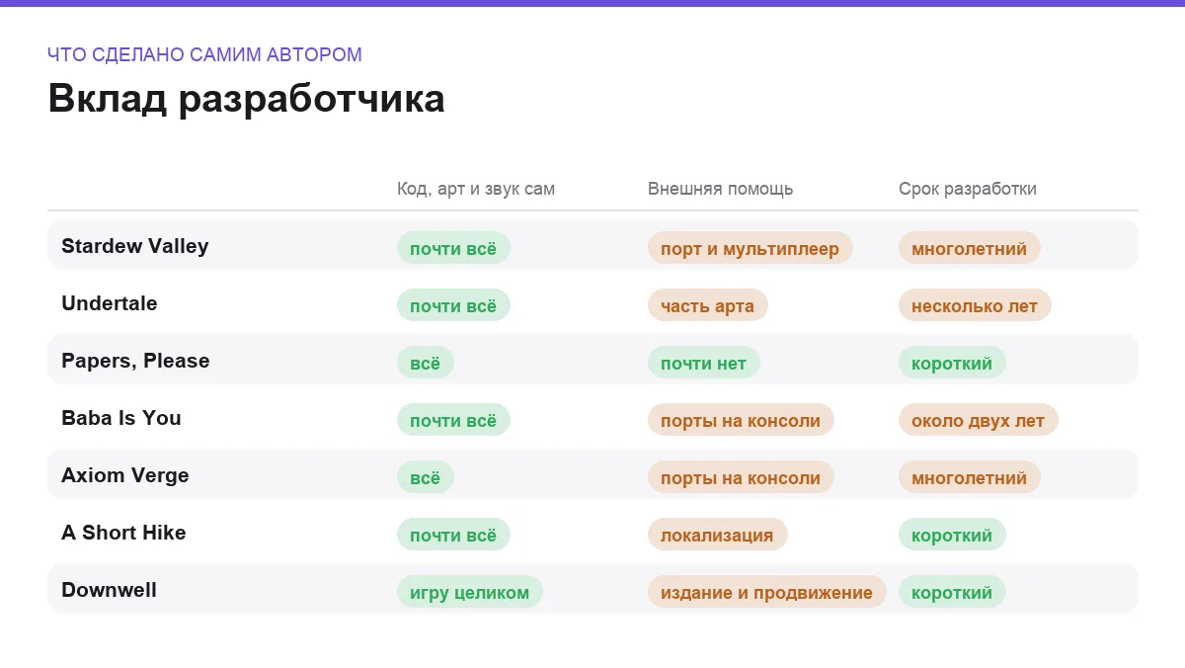Click the 'игру целиком' tag

pyautogui.click(x=469, y=592)
